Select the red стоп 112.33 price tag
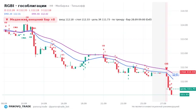Image resolution: width=196 pixels, height=110 pixels. tap(188, 72)
